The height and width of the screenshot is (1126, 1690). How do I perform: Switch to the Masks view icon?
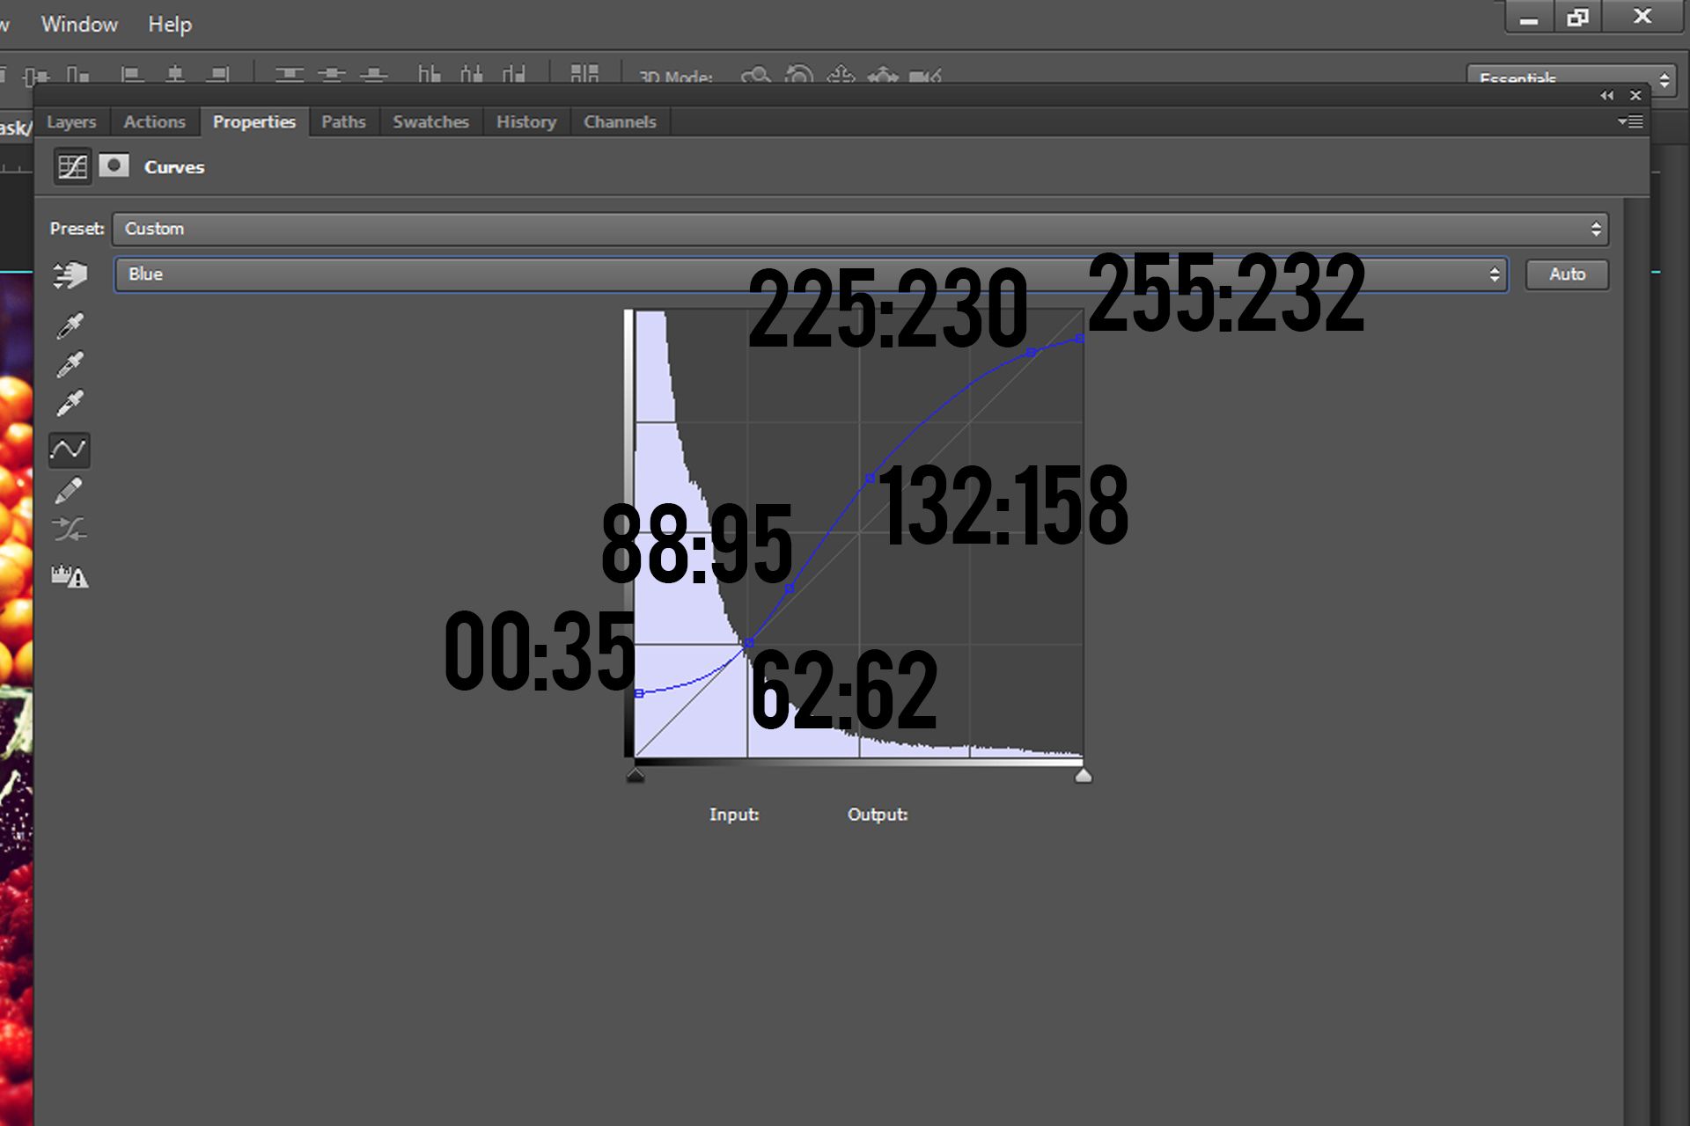[114, 166]
